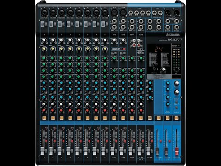The width and height of the screenshot is (221, 166).
Task: Toggle the ON button above the Stereo fader
Action: 176,118
